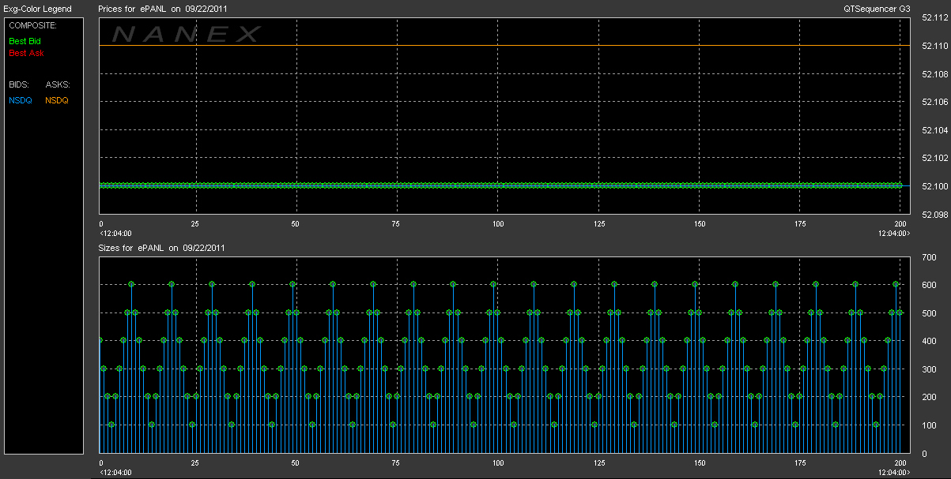
Task: Click the 52.098 price axis label
Action: [x=935, y=215]
